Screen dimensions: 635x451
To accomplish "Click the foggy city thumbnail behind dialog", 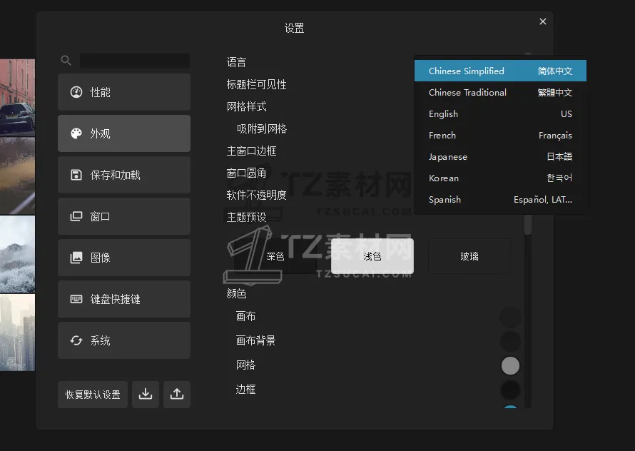I will (x=17, y=333).
